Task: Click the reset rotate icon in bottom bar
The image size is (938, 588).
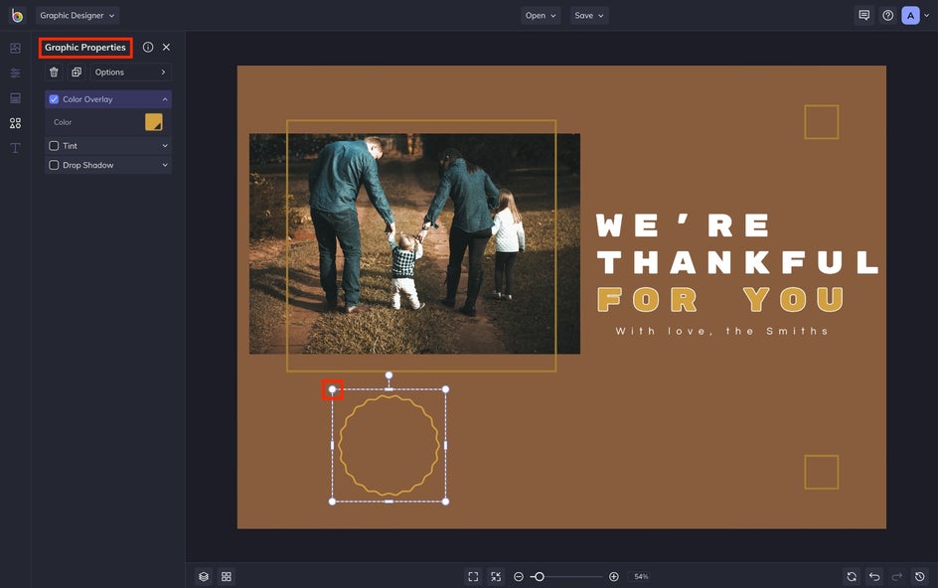Action: click(852, 577)
